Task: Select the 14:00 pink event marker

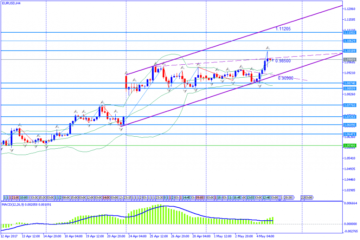Action: [106, 197]
